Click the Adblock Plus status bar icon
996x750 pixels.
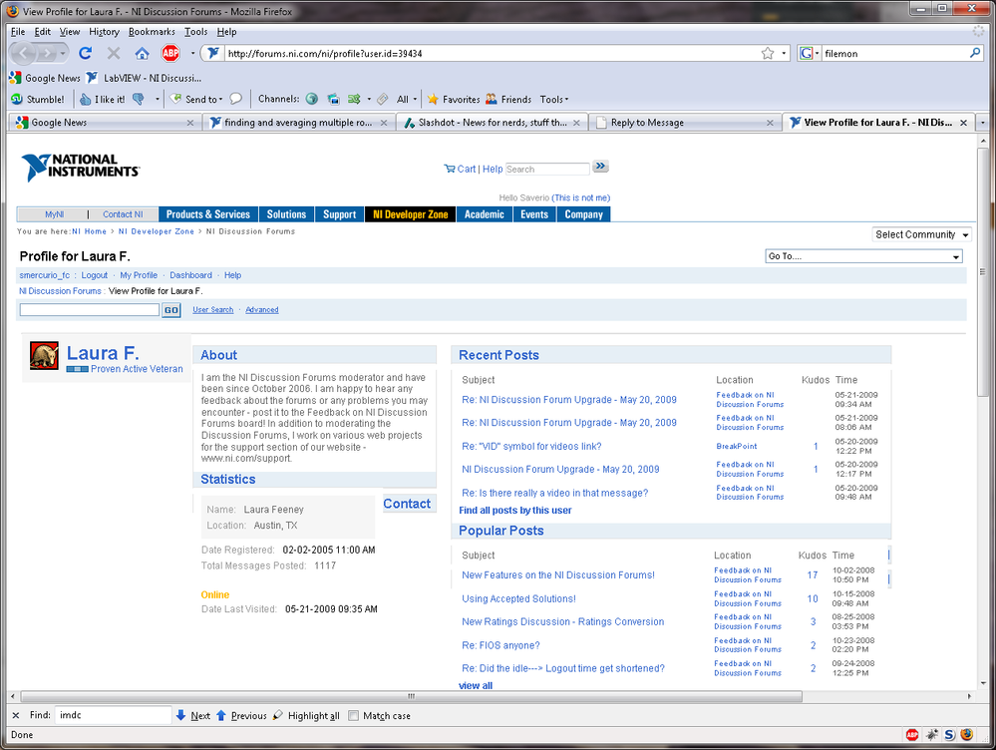pos(912,735)
